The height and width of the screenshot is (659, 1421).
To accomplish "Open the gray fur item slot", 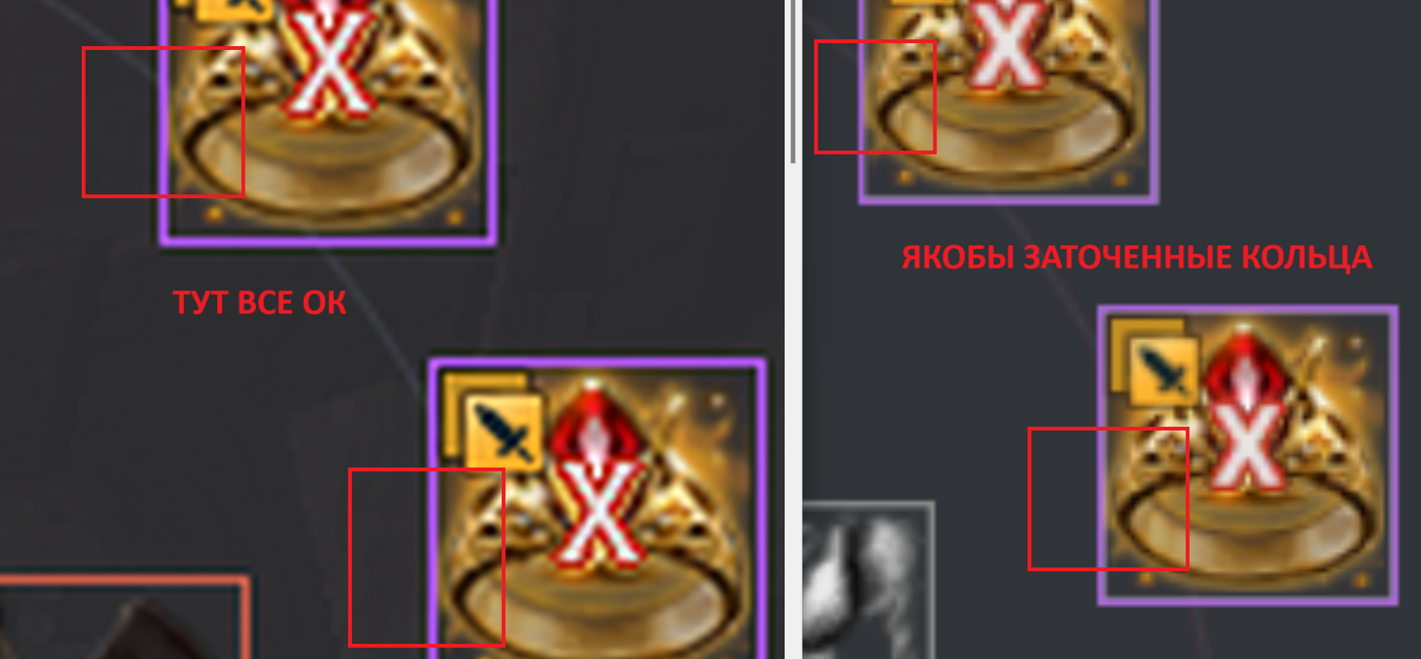I will tap(868, 580).
